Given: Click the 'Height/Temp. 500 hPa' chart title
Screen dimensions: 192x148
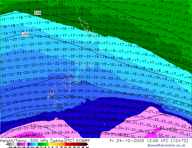Looking at the screenshot, I should (x=25, y=141).
